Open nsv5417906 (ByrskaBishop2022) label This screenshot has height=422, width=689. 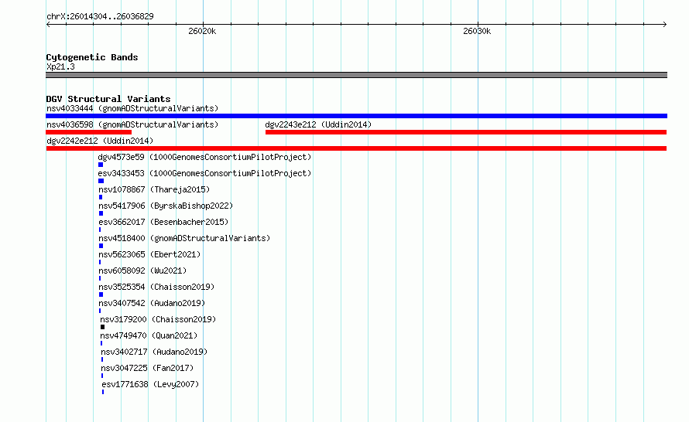point(166,206)
